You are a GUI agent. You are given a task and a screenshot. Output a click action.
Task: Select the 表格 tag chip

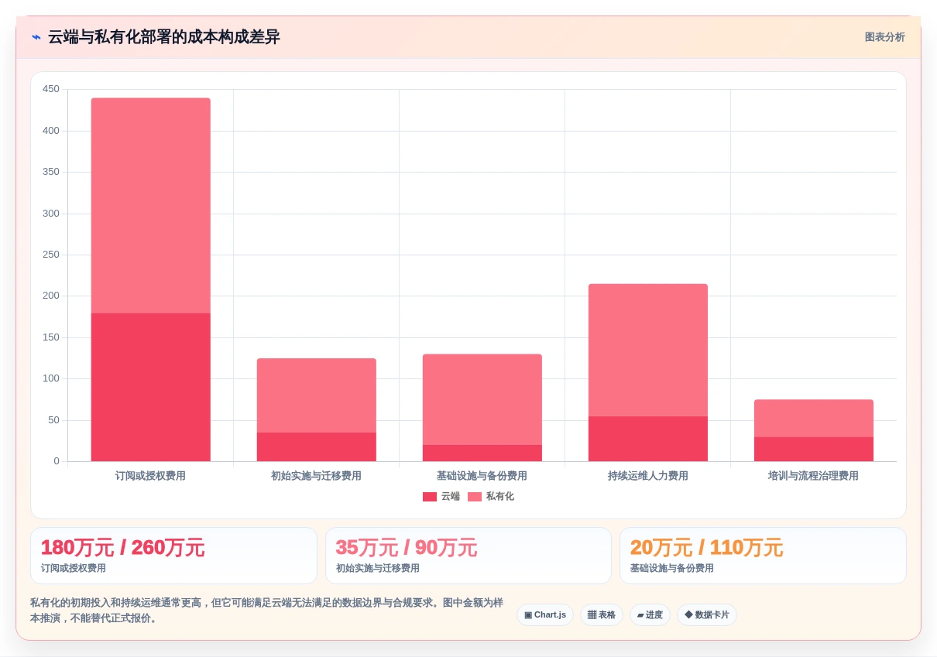click(x=602, y=615)
